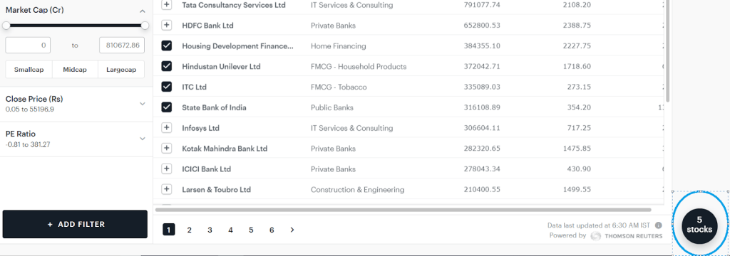Go to next page arrow in pagination
The width and height of the screenshot is (730, 256).
(x=292, y=230)
